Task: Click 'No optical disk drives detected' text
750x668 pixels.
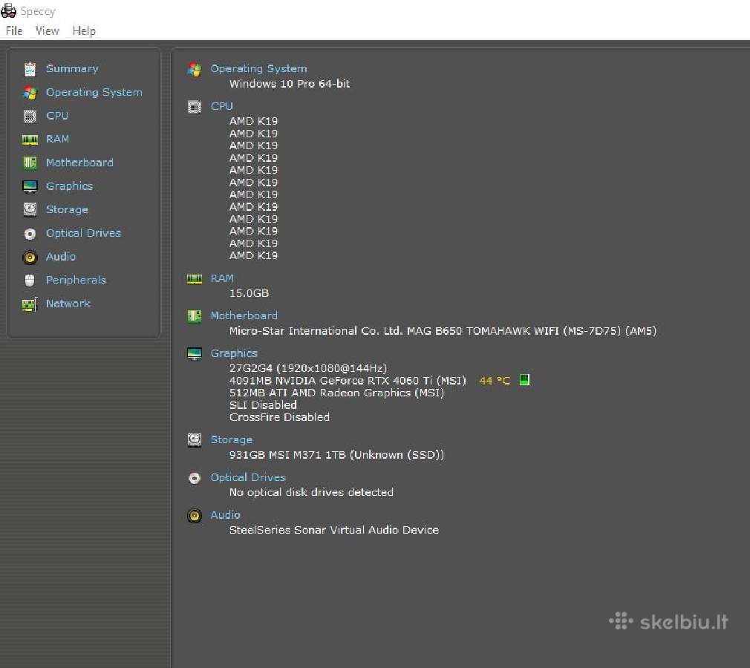Action: pyautogui.click(x=311, y=492)
